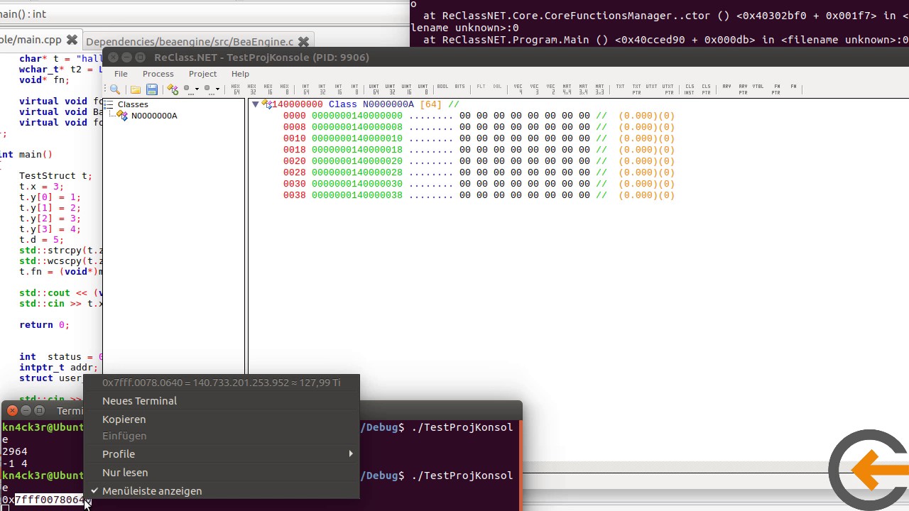This screenshot has height=511, width=909.
Task: Select the UINT 64 node type icon
Action: 374,89
